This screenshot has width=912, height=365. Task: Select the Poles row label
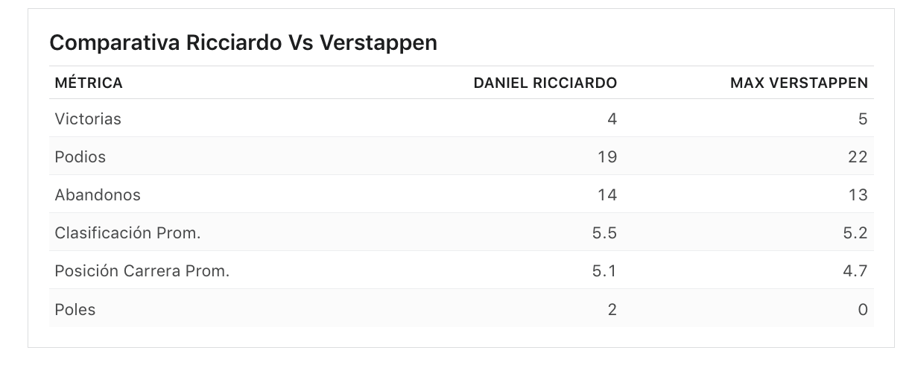[x=75, y=309]
